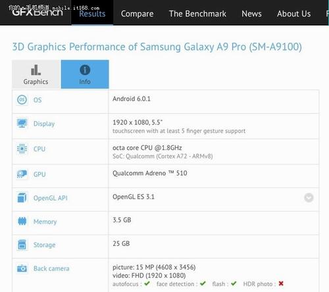
Task: Click the Display monitor icon
Action: [22, 124]
